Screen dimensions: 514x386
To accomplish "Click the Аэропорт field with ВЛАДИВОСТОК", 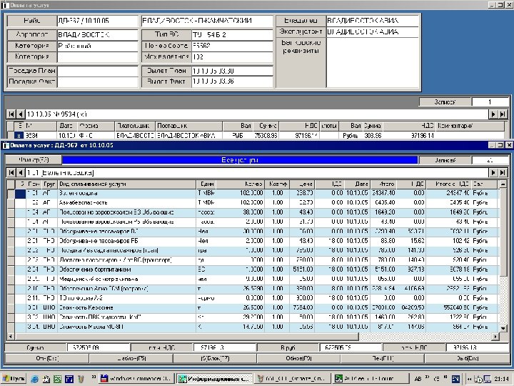I will click(98, 35).
